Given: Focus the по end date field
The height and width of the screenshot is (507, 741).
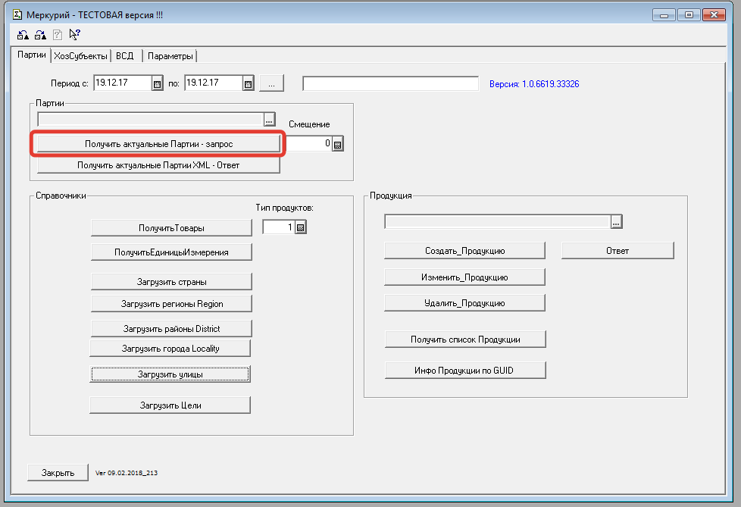Looking at the screenshot, I should [x=214, y=83].
